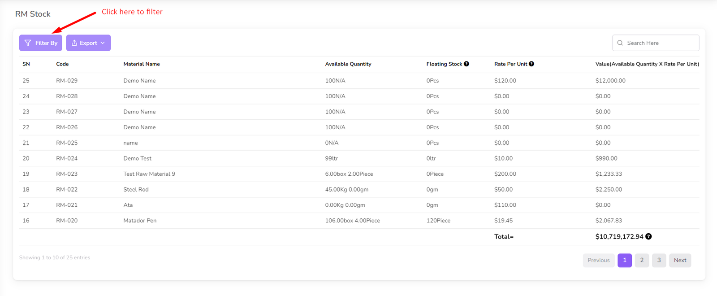Sort by Material Name column header
This screenshot has width=717, height=296.
[x=142, y=64]
